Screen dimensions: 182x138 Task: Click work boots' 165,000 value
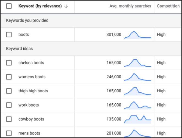point(114,105)
